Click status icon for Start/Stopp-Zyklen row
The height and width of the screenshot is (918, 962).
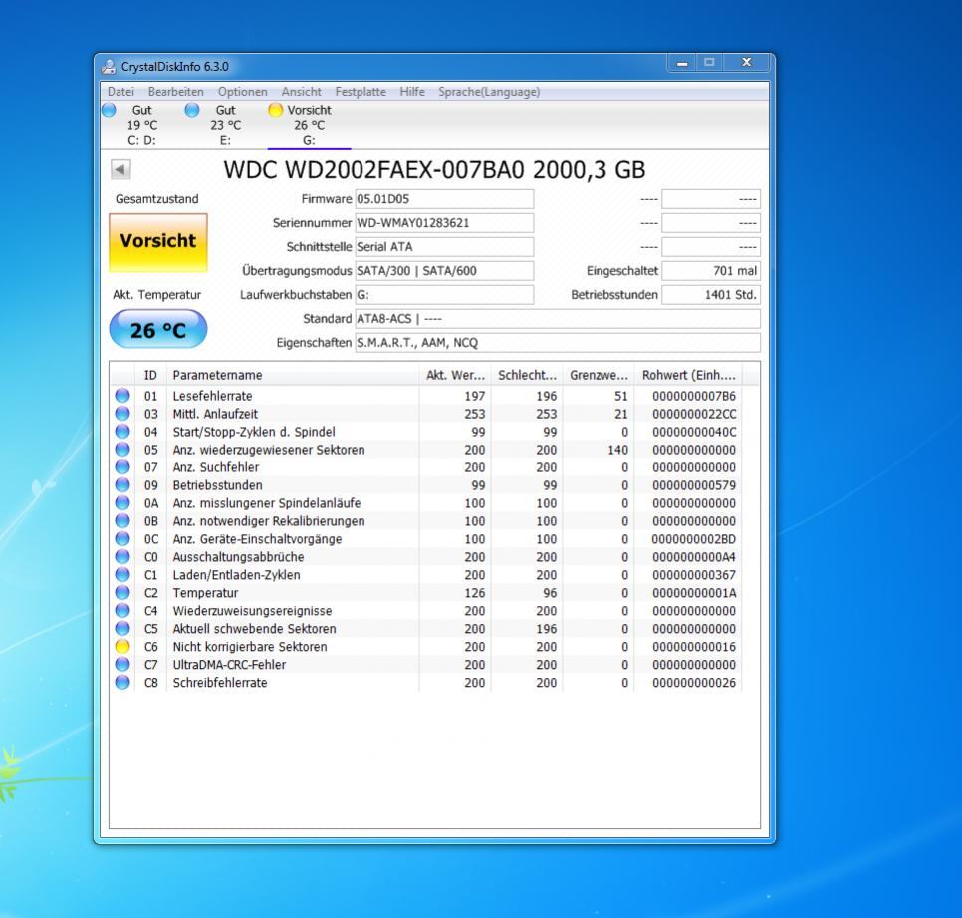[122, 431]
